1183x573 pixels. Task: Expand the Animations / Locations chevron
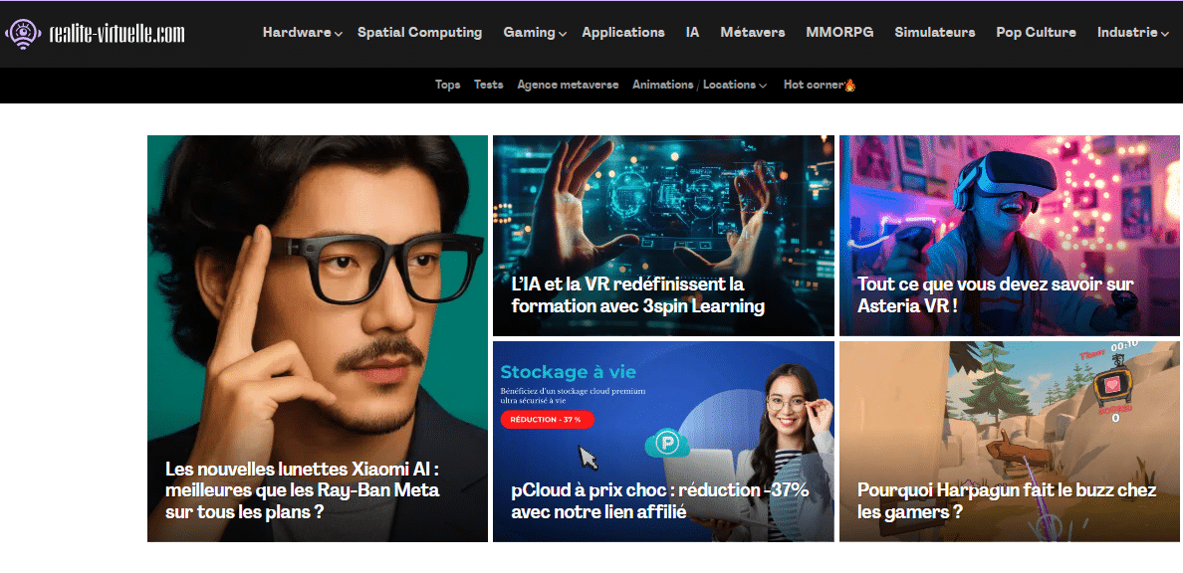pyautogui.click(x=763, y=86)
